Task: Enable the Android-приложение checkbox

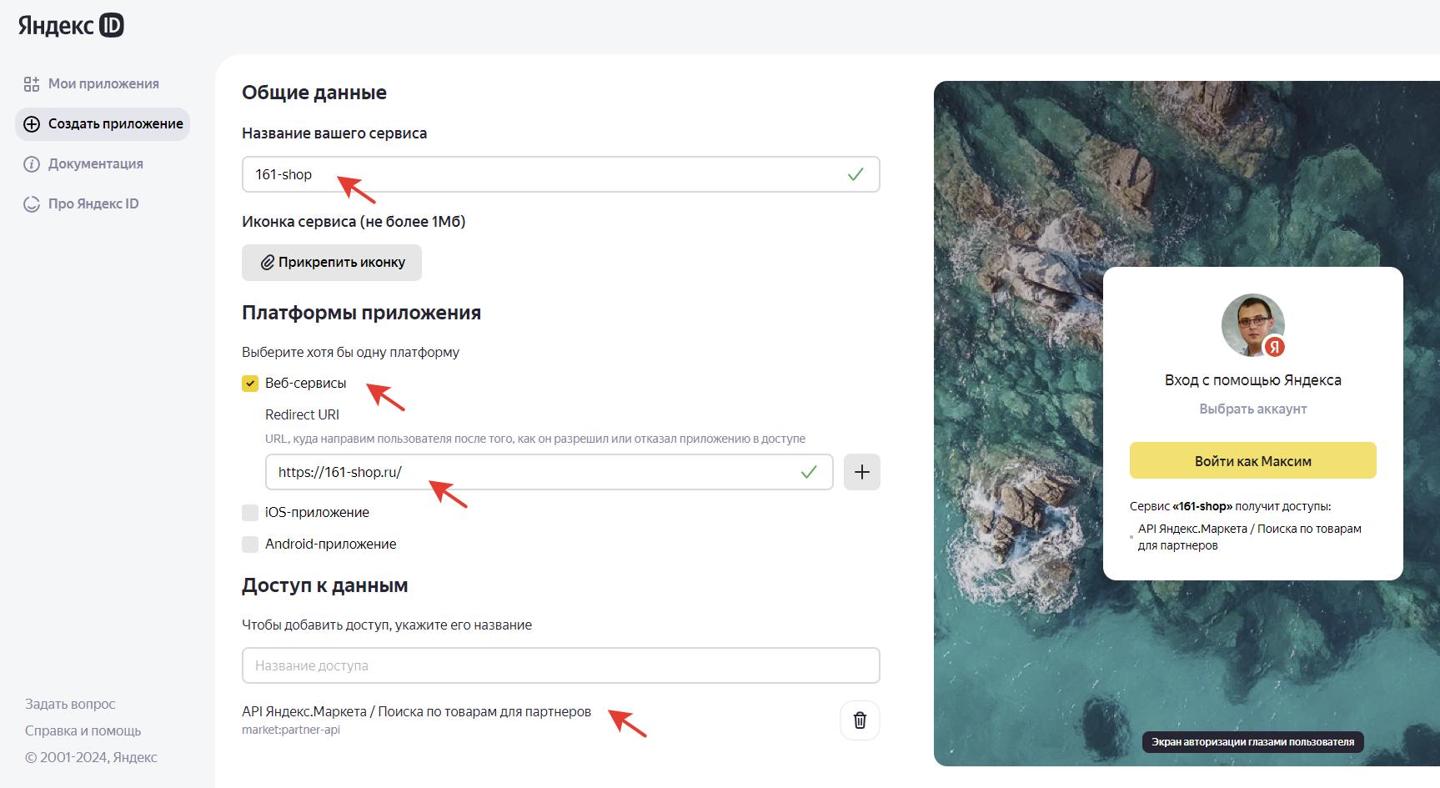Action: click(x=250, y=545)
